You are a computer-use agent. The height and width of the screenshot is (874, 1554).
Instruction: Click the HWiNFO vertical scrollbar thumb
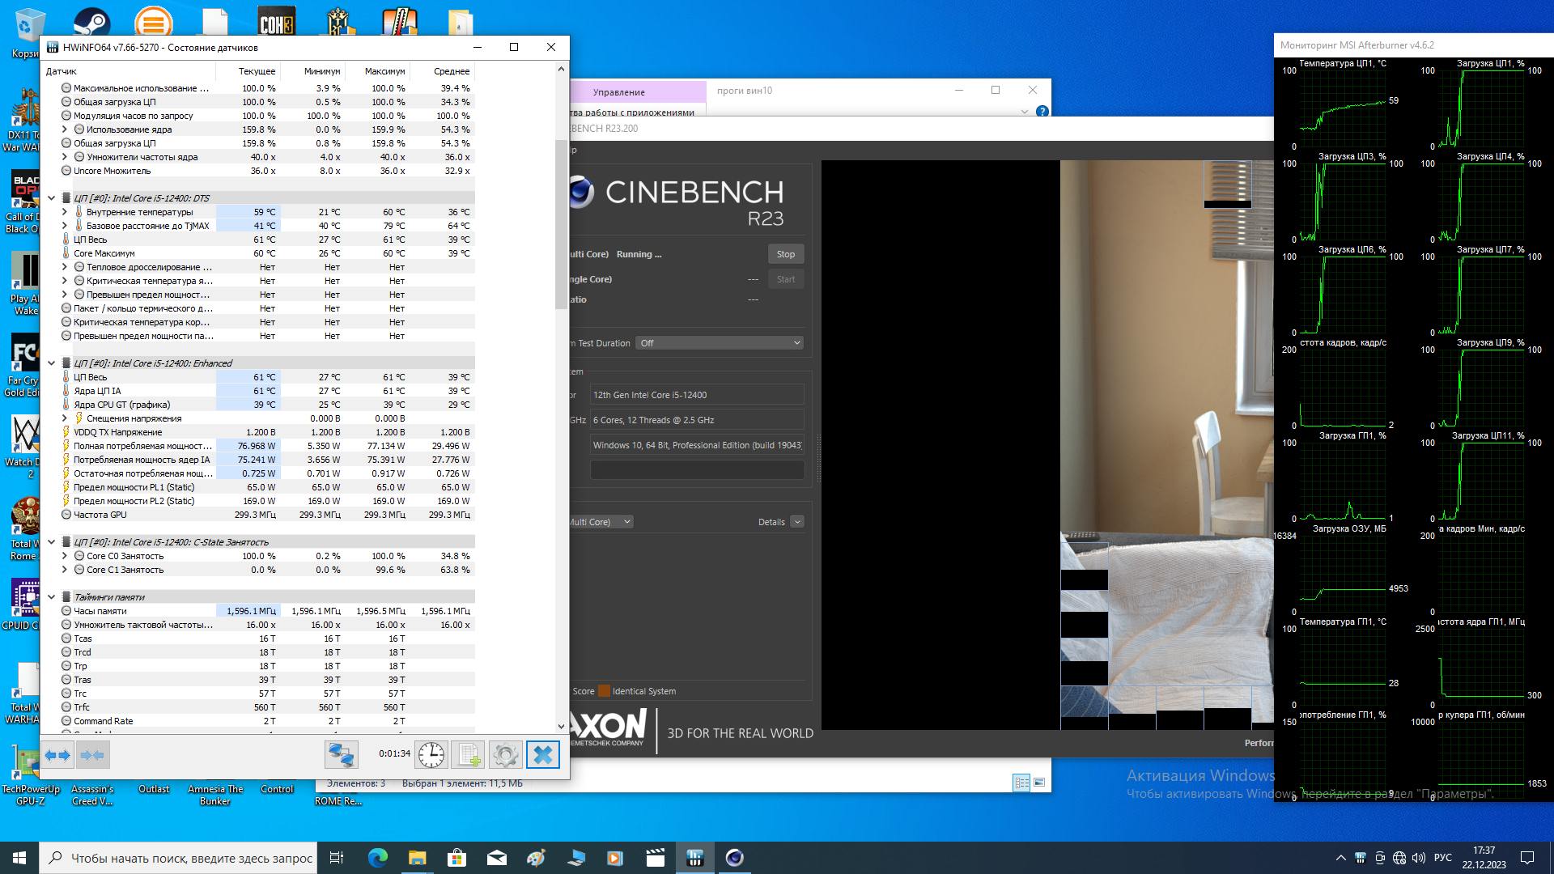[561, 223]
